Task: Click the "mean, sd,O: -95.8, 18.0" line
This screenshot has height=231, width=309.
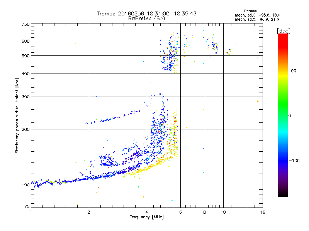Action: (x=257, y=15)
